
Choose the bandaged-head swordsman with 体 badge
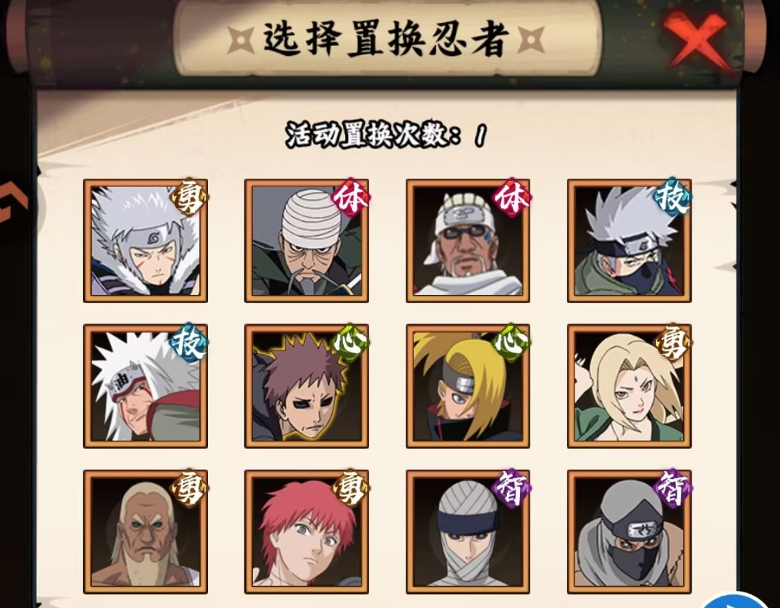(x=307, y=241)
